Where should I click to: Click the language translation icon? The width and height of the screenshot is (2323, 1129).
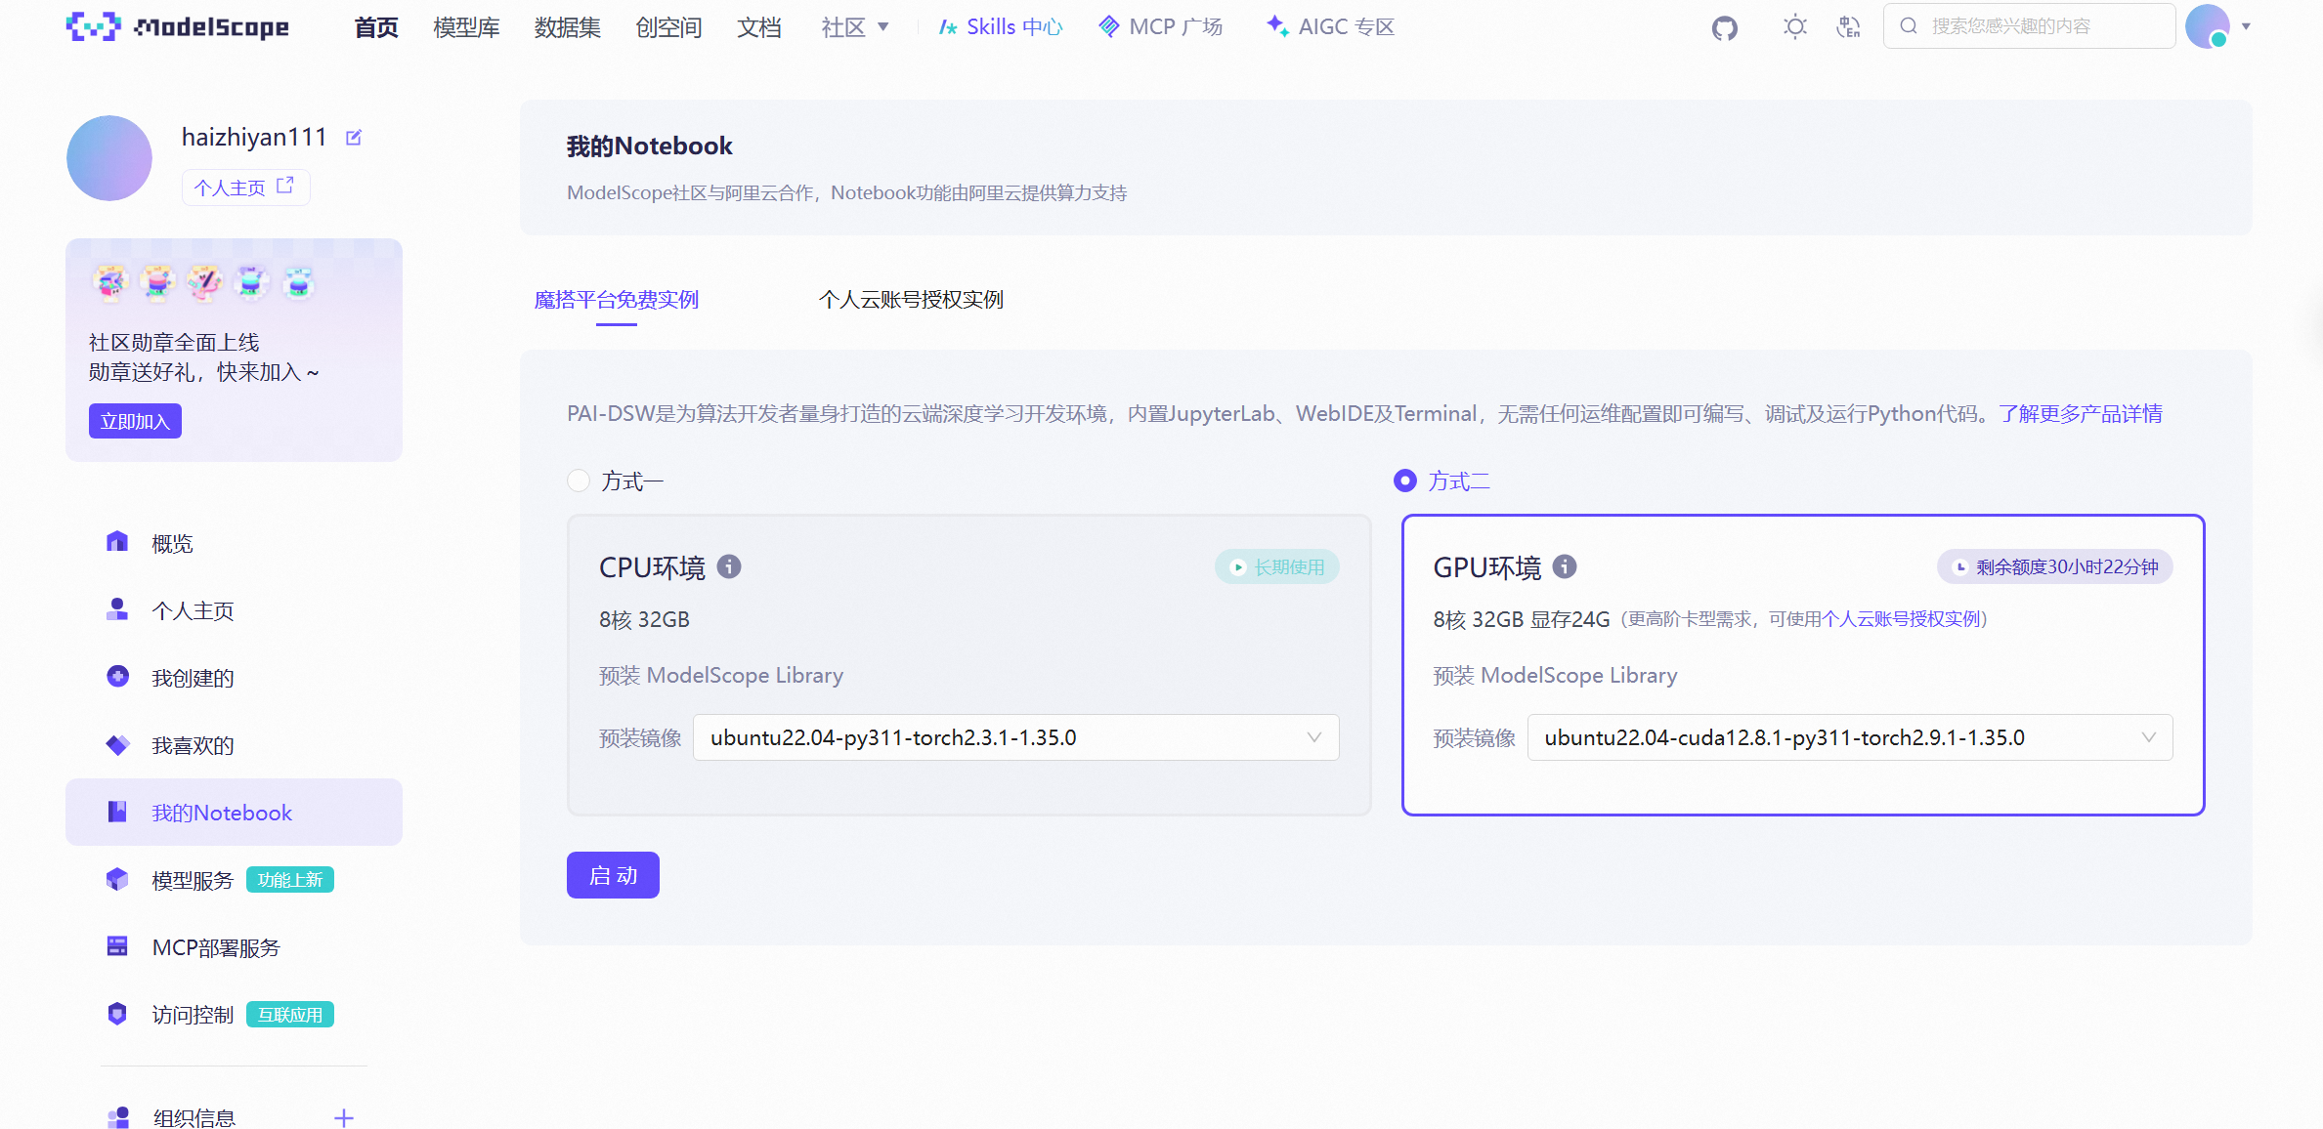point(1848,27)
